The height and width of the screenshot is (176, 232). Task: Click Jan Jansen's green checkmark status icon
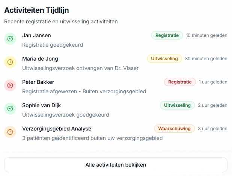tap(10, 39)
